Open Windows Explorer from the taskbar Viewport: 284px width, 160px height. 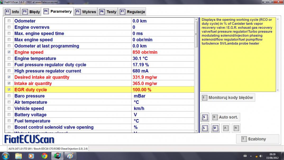(19, 156)
